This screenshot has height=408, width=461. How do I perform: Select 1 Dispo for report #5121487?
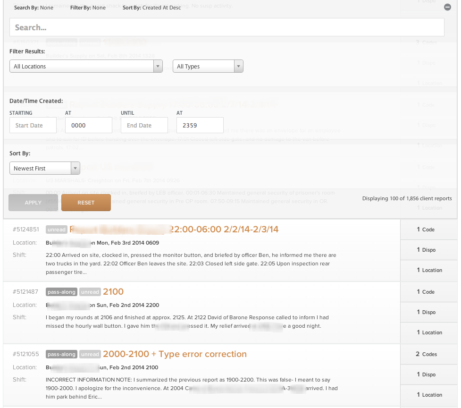tap(428, 312)
